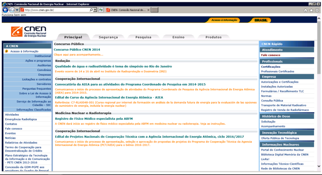Click the Empresa section header
Image resolution: width=322 pixels, height=175 pixels.
point(286,76)
